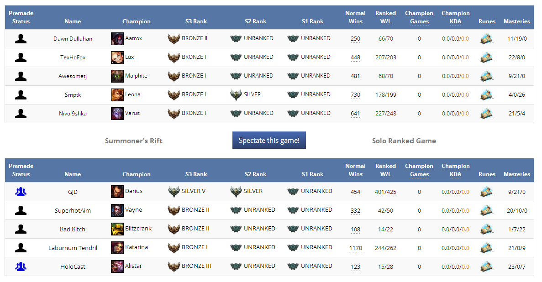
Task: Open runes book for Dawn Dullahan
Action: 487,39
